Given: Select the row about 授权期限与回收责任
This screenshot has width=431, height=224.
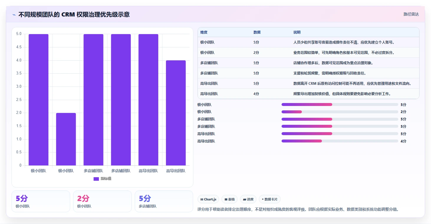Looking at the screenshot, I should [x=308, y=73].
